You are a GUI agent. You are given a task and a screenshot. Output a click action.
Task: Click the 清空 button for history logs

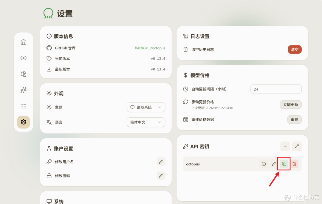[x=295, y=49]
